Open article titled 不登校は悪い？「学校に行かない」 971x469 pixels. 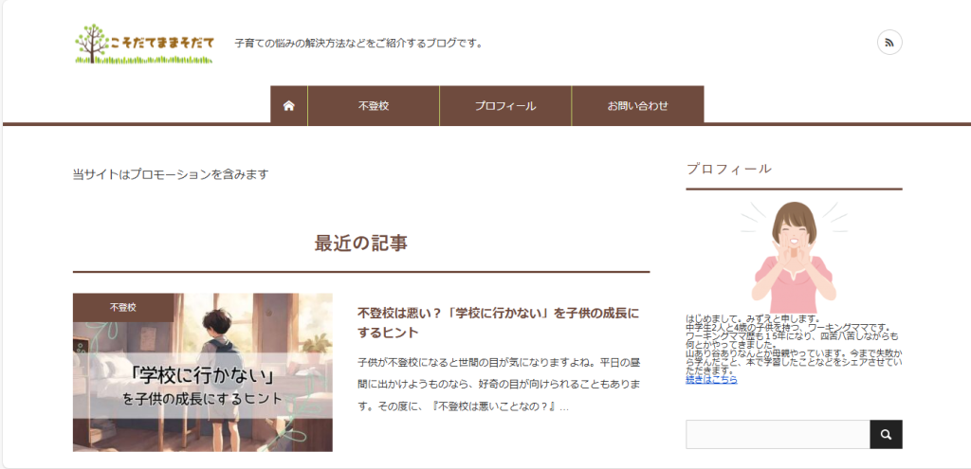point(498,322)
